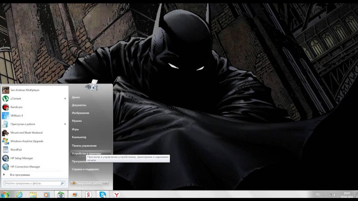Click the devices and printers picture atop Start menu
Image resolution: width=358 pixels, height=201 pixels.
[x=91, y=85]
